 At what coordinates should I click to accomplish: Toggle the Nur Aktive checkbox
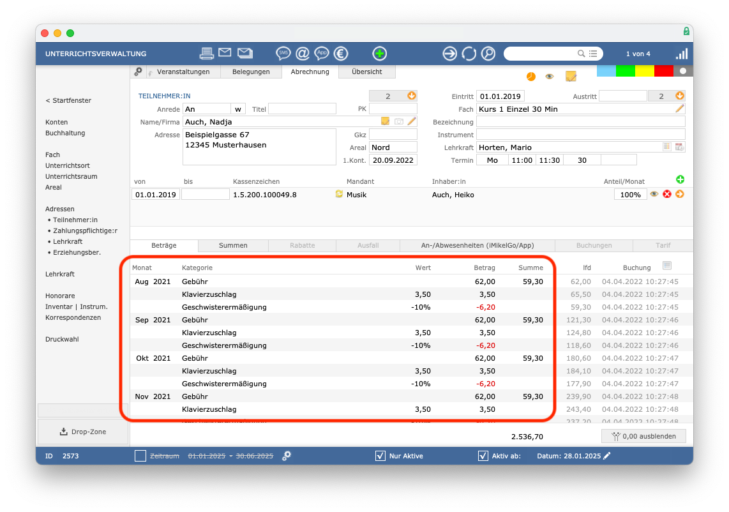tap(380, 456)
